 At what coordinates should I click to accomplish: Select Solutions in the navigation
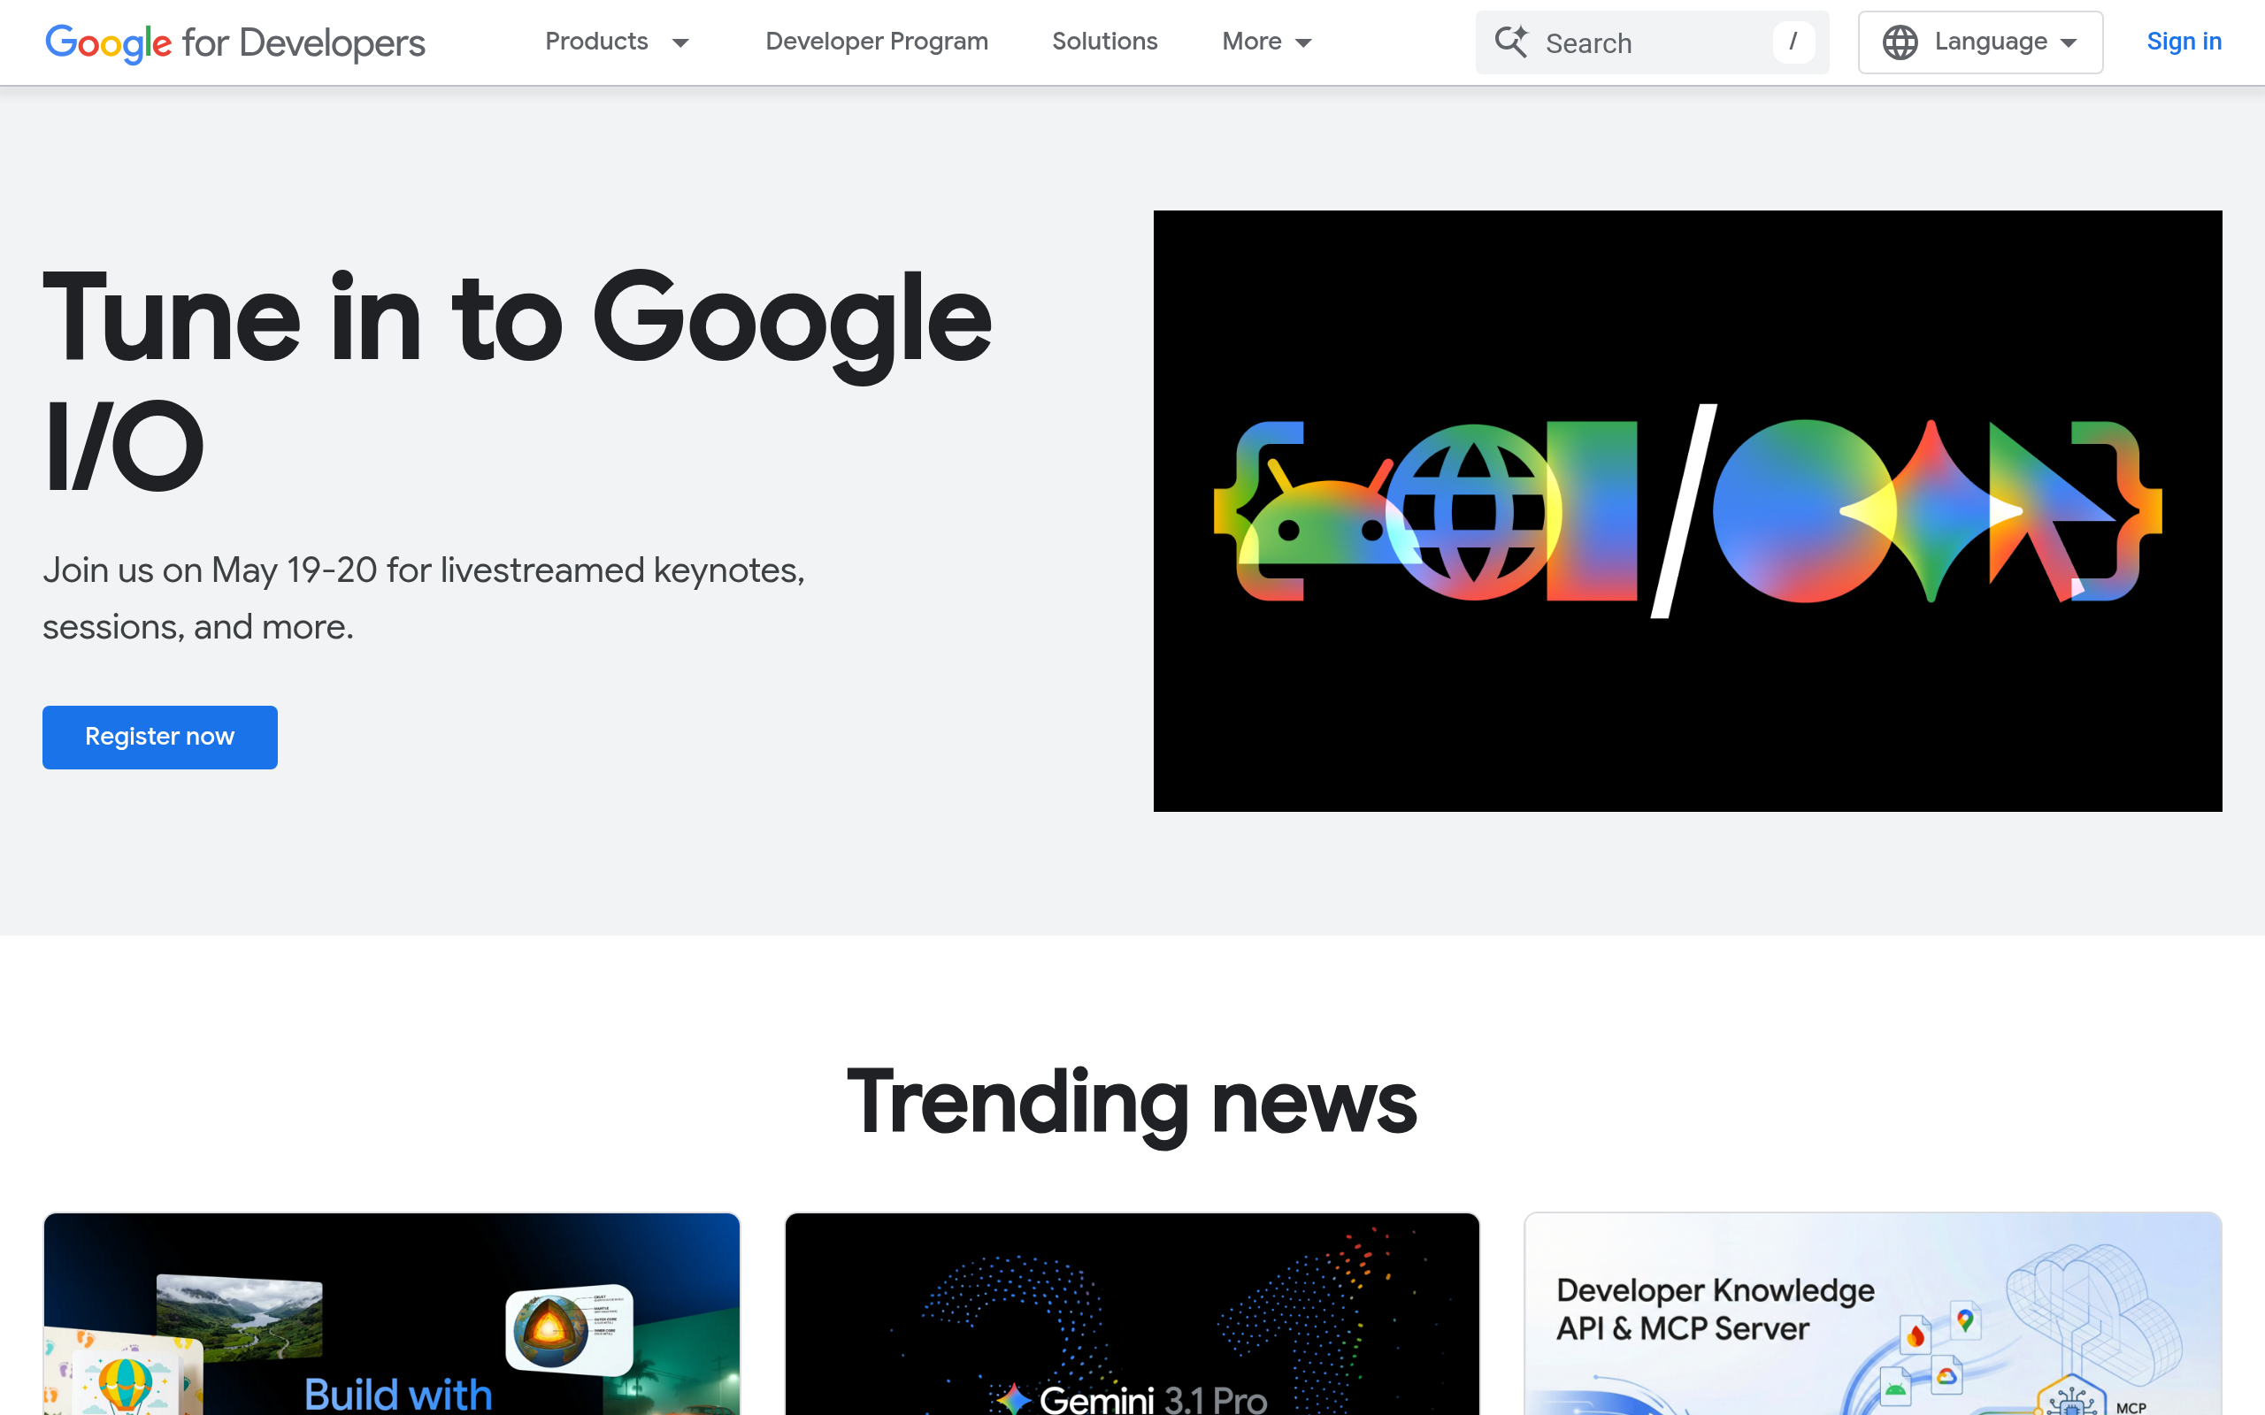click(x=1104, y=42)
